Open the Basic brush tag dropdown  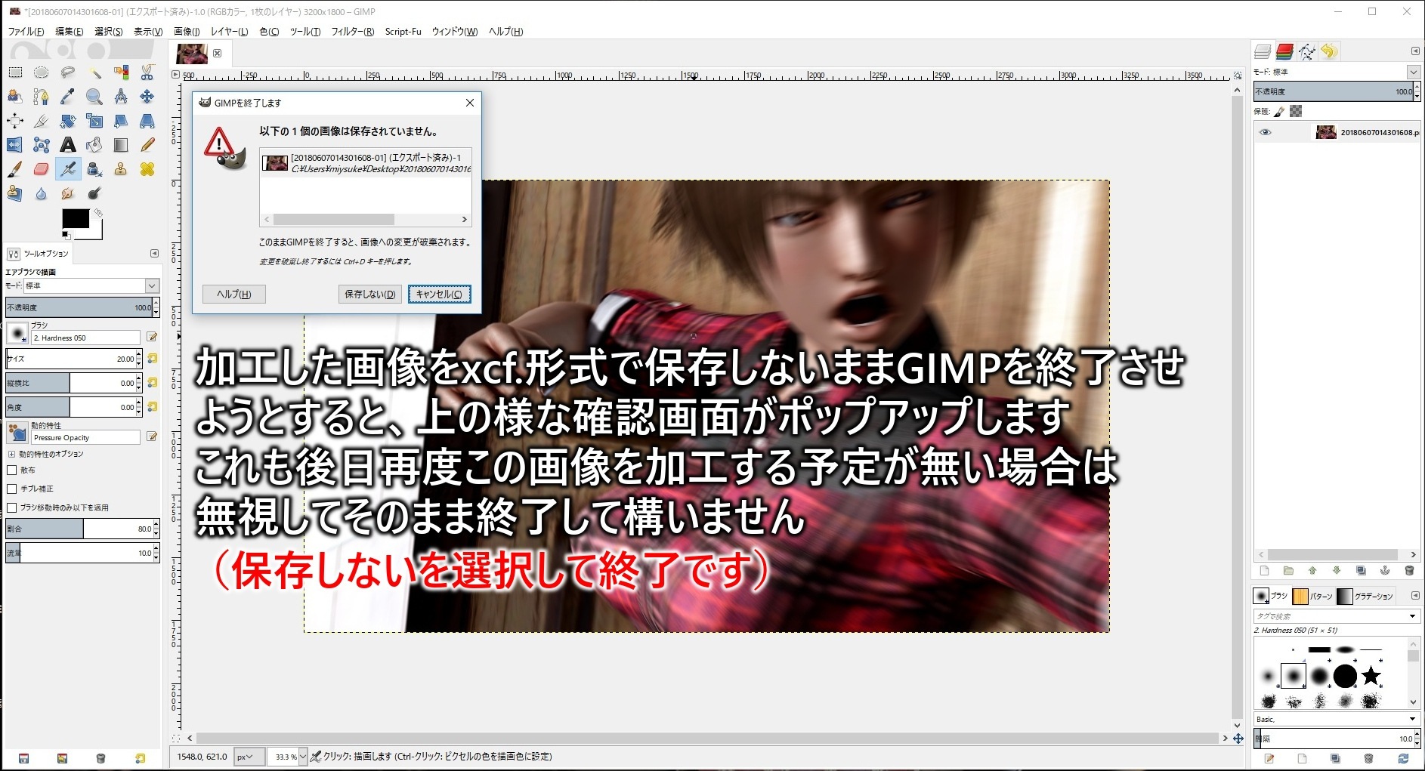(1335, 719)
